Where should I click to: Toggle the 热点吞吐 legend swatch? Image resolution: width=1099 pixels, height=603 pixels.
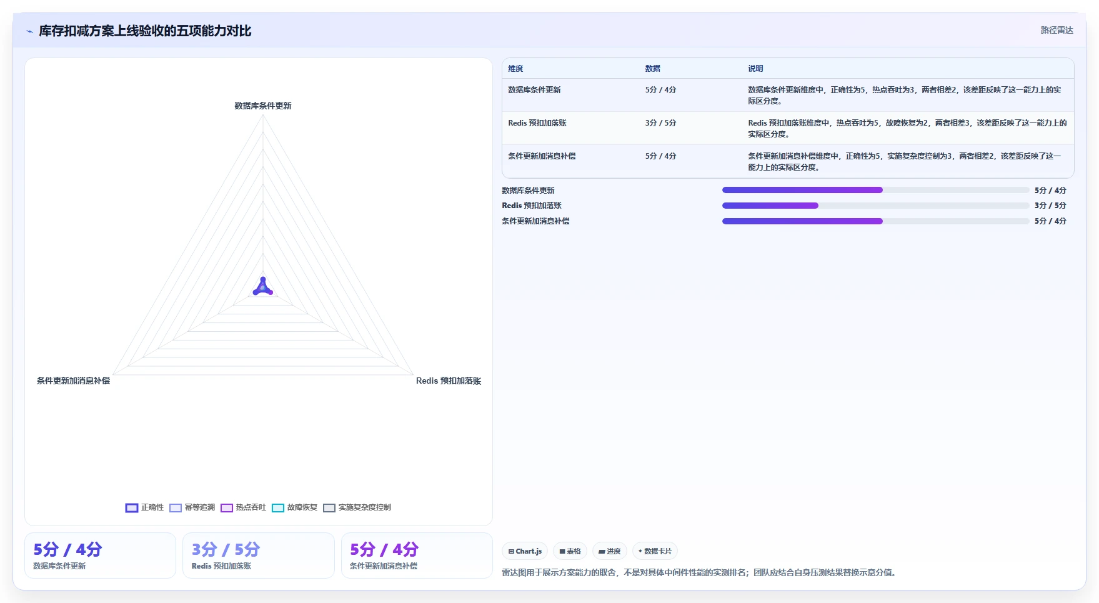pos(227,508)
